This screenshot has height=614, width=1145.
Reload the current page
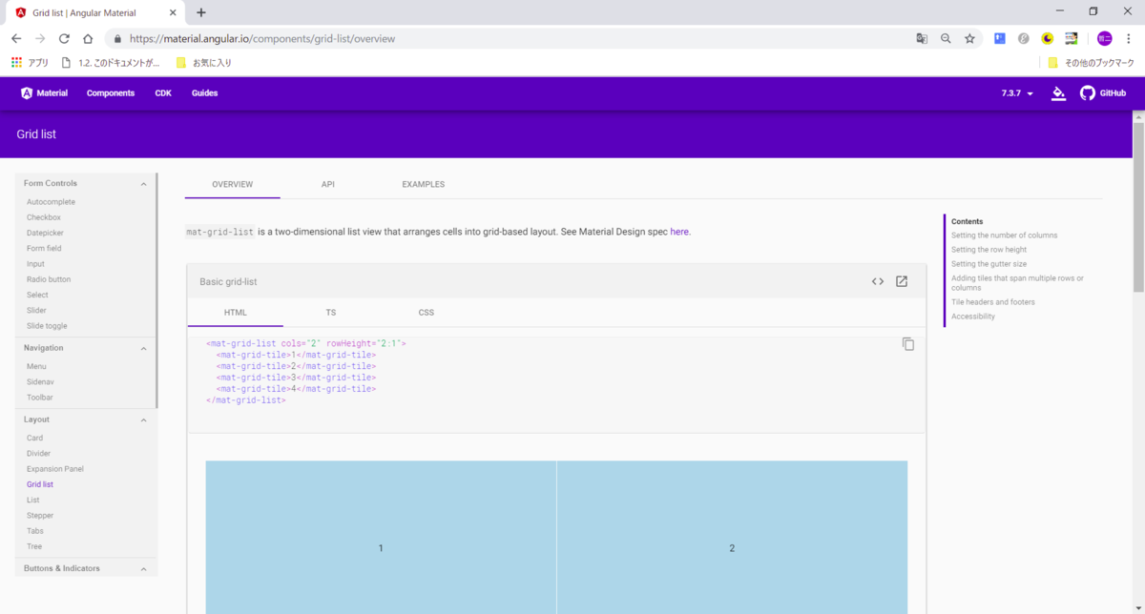(x=64, y=39)
